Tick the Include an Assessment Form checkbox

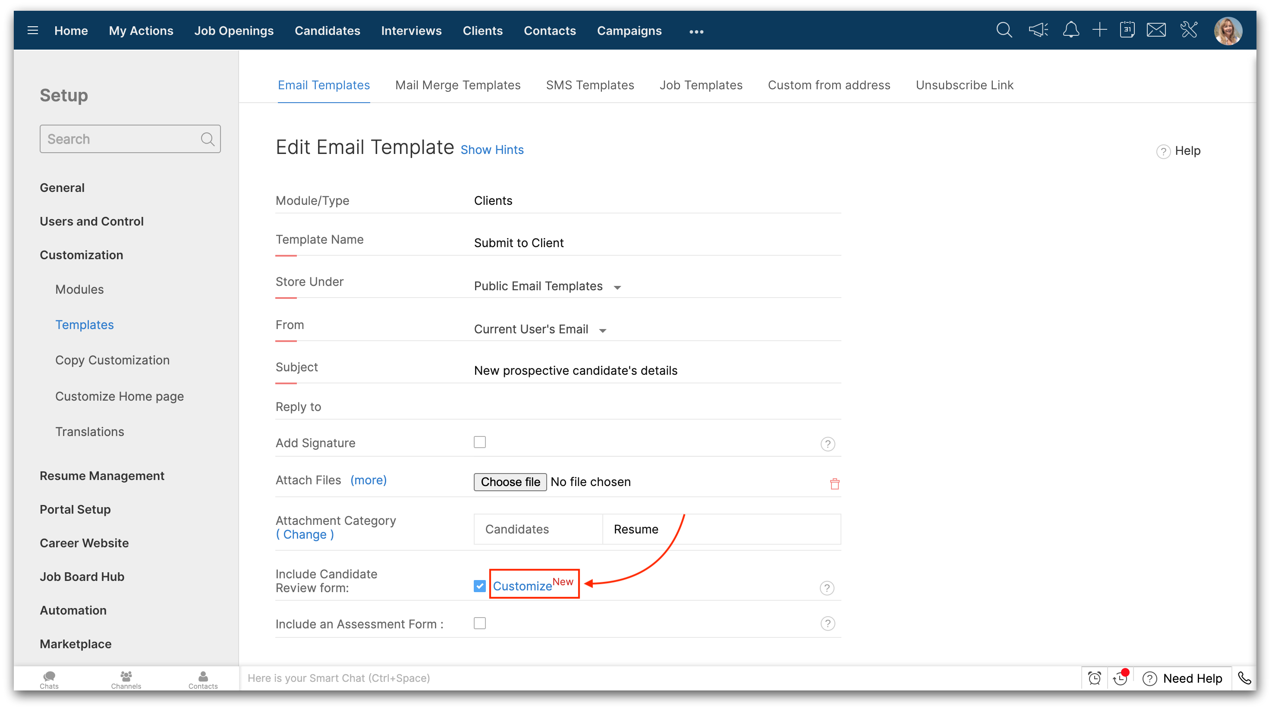479,623
